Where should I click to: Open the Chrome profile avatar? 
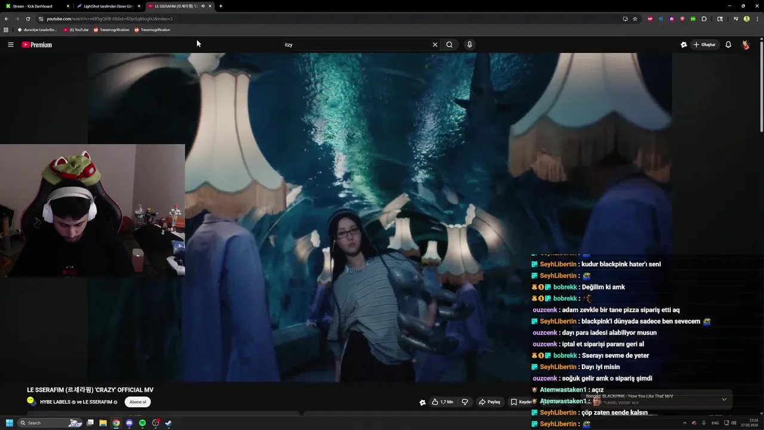pyautogui.click(x=747, y=19)
